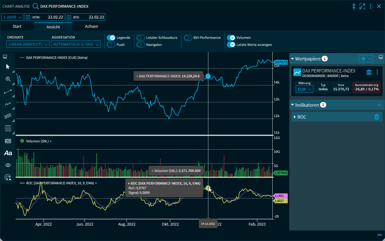Activate the zoom magnifier tool
Image resolution: width=385 pixels, height=241 pixels.
pyautogui.click(x=8, y=79)
